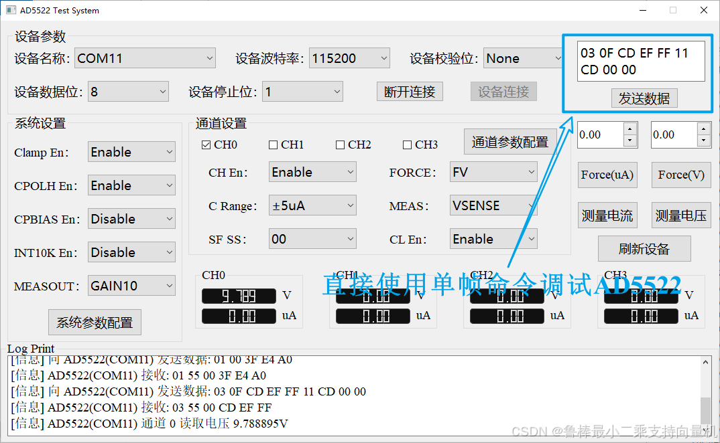
Task: Click the CH2 current uA display
Action: click(x=507, y=317)
